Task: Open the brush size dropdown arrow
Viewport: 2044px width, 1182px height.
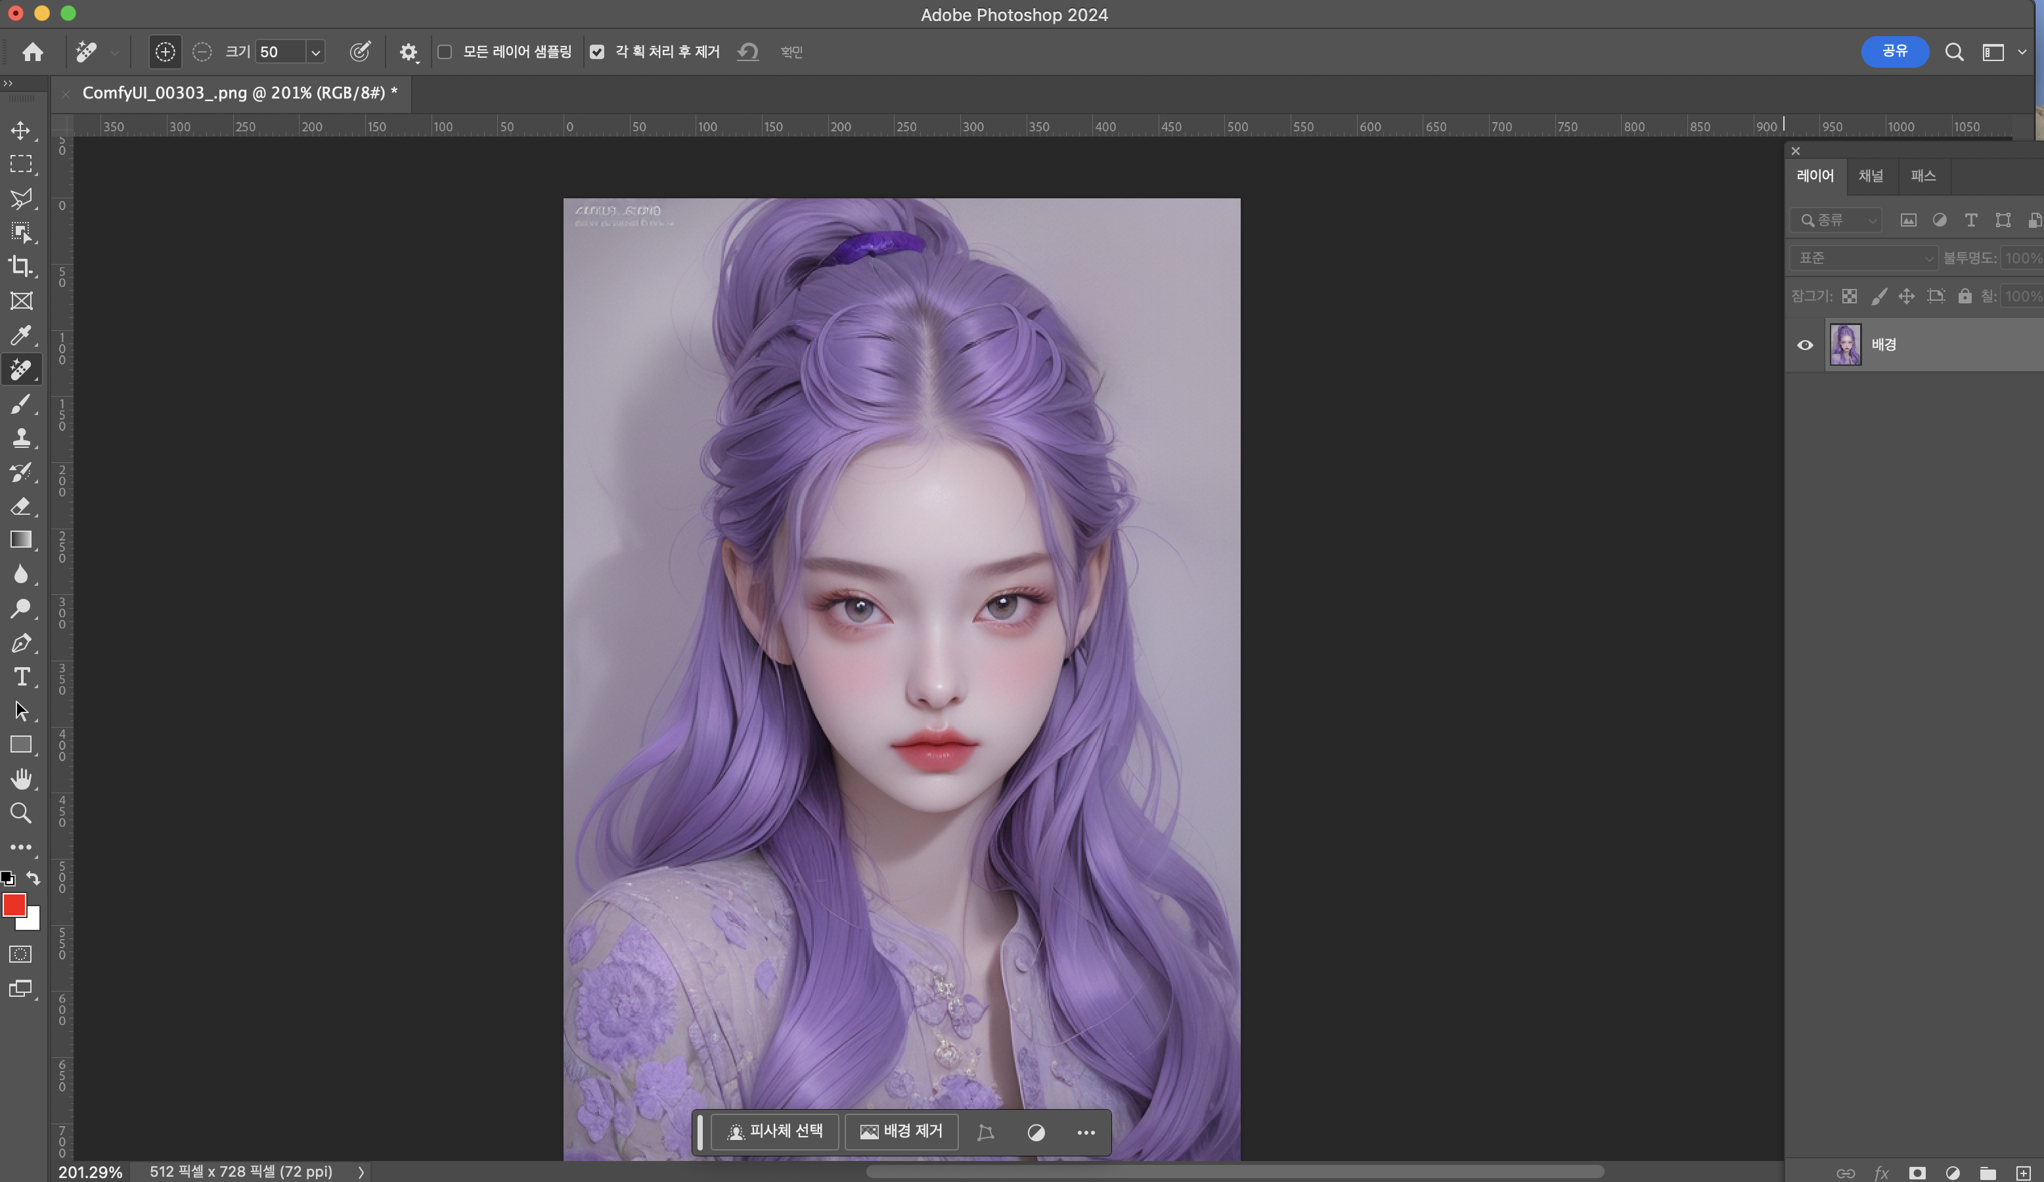Action: pyautogui.click(x=315, y=53)
